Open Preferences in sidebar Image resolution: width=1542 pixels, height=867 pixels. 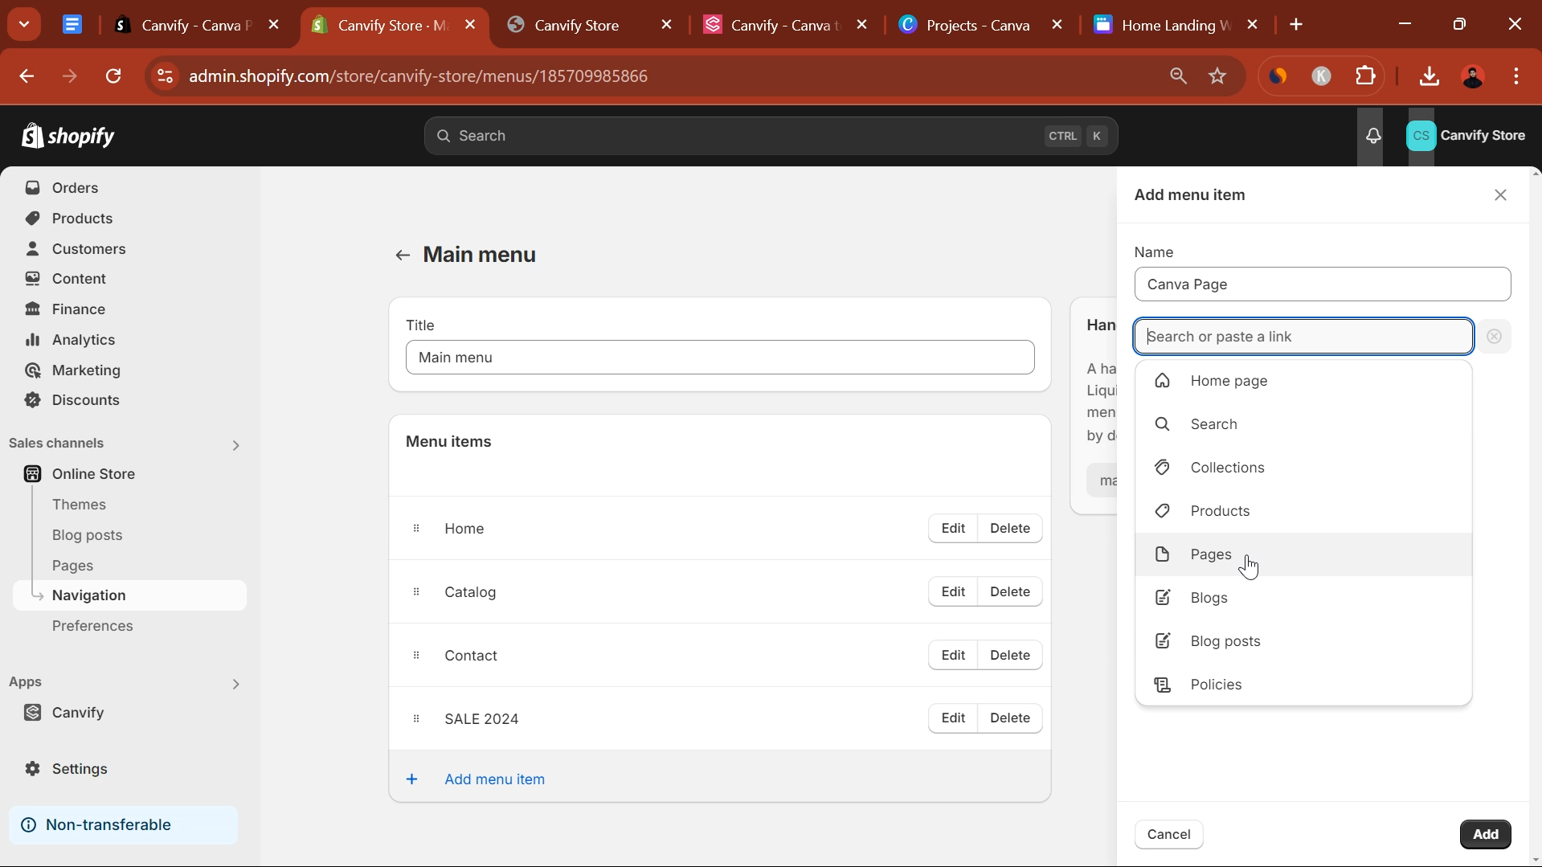pos(92,626)
